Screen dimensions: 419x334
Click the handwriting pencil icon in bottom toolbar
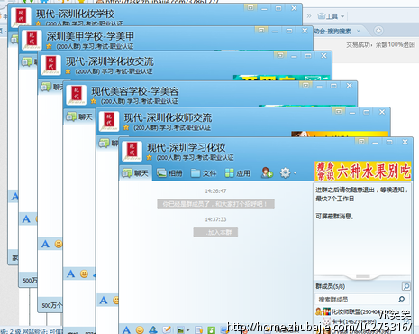click(x=167, y=330)
